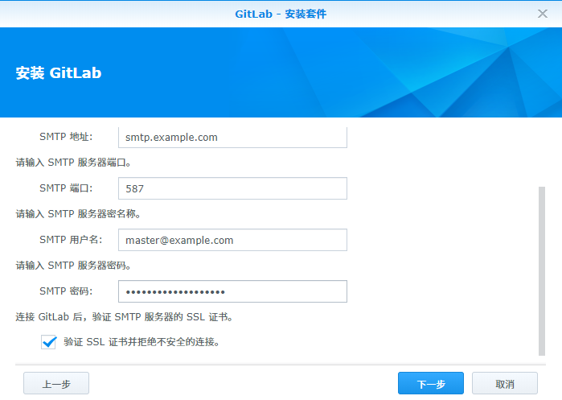Click the SMTP 用户名: label

click(x=71, y=239)
